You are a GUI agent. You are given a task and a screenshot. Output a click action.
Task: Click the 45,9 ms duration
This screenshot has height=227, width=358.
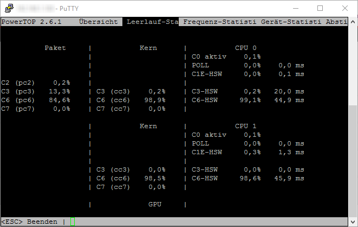point(289,178)
